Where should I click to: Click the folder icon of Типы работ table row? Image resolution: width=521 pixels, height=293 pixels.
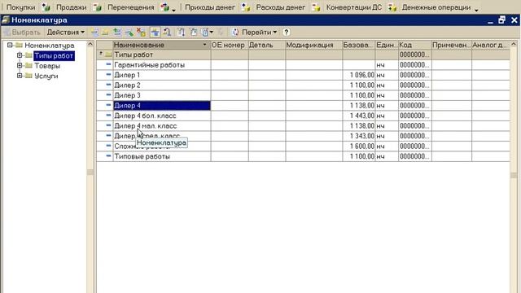click(x=108, y=55)
